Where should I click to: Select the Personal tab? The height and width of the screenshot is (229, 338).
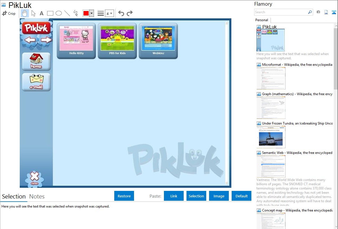[x=262, y=20]
